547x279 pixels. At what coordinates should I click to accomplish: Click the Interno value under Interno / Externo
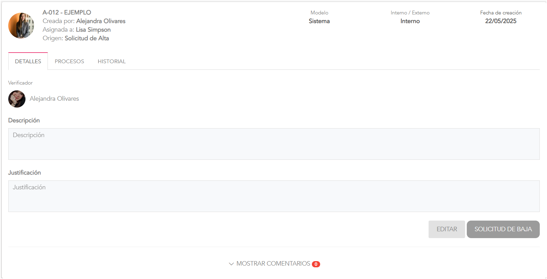pos(410,21)
